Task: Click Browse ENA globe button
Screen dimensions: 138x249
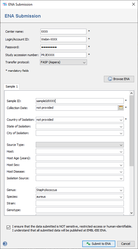Action: coord(119,79)
